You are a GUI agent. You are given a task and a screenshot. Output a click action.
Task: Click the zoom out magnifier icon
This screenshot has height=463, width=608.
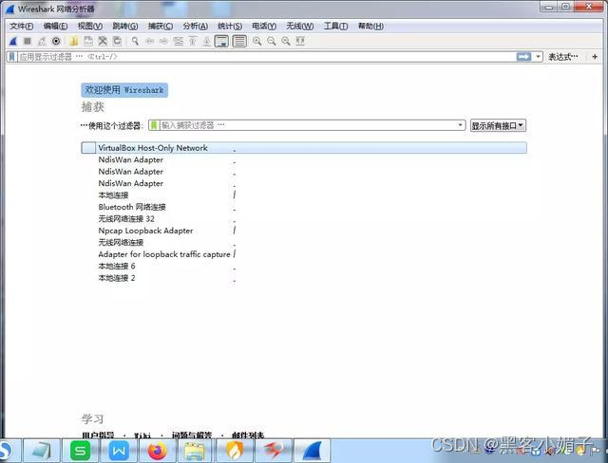pos(271,41)
